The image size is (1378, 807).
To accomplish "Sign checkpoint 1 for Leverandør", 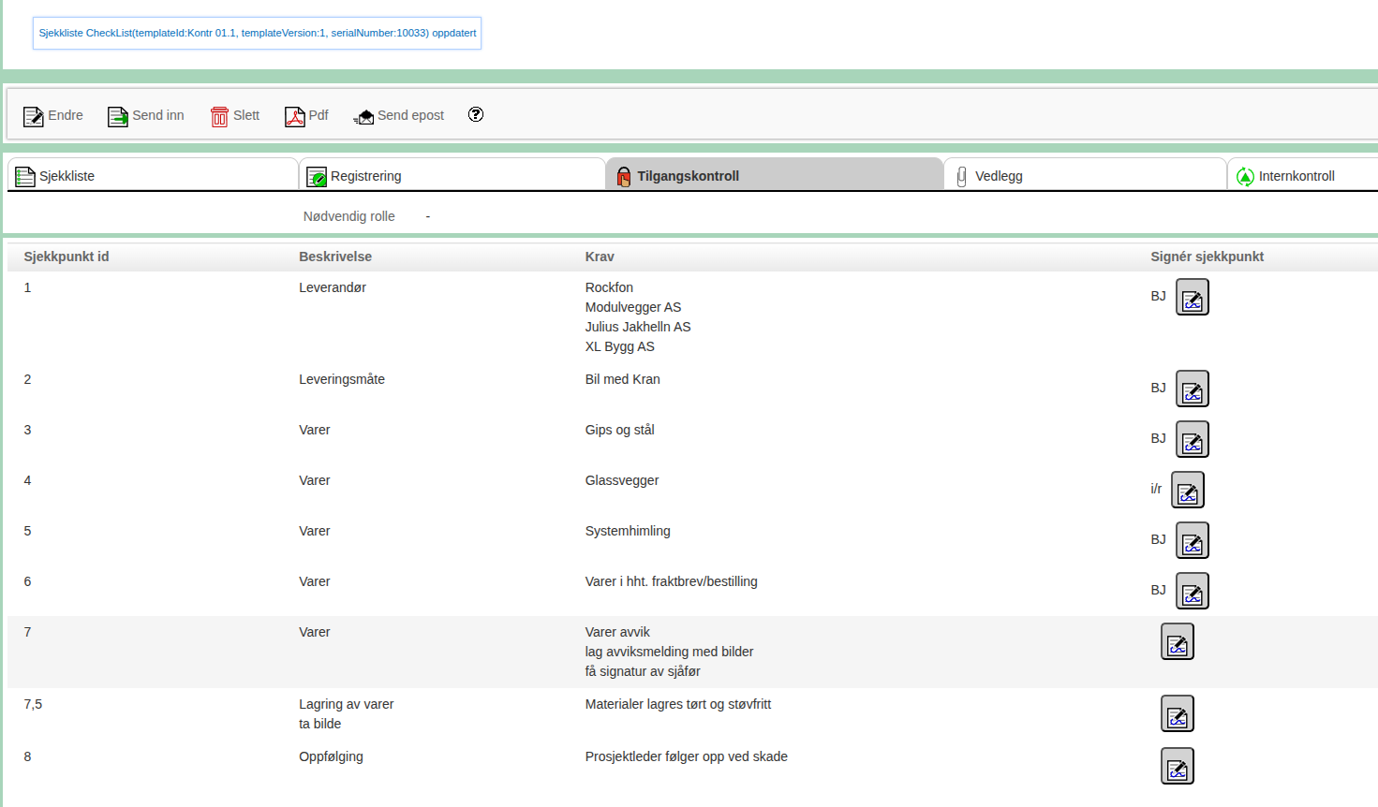I will click(1192, 296).
